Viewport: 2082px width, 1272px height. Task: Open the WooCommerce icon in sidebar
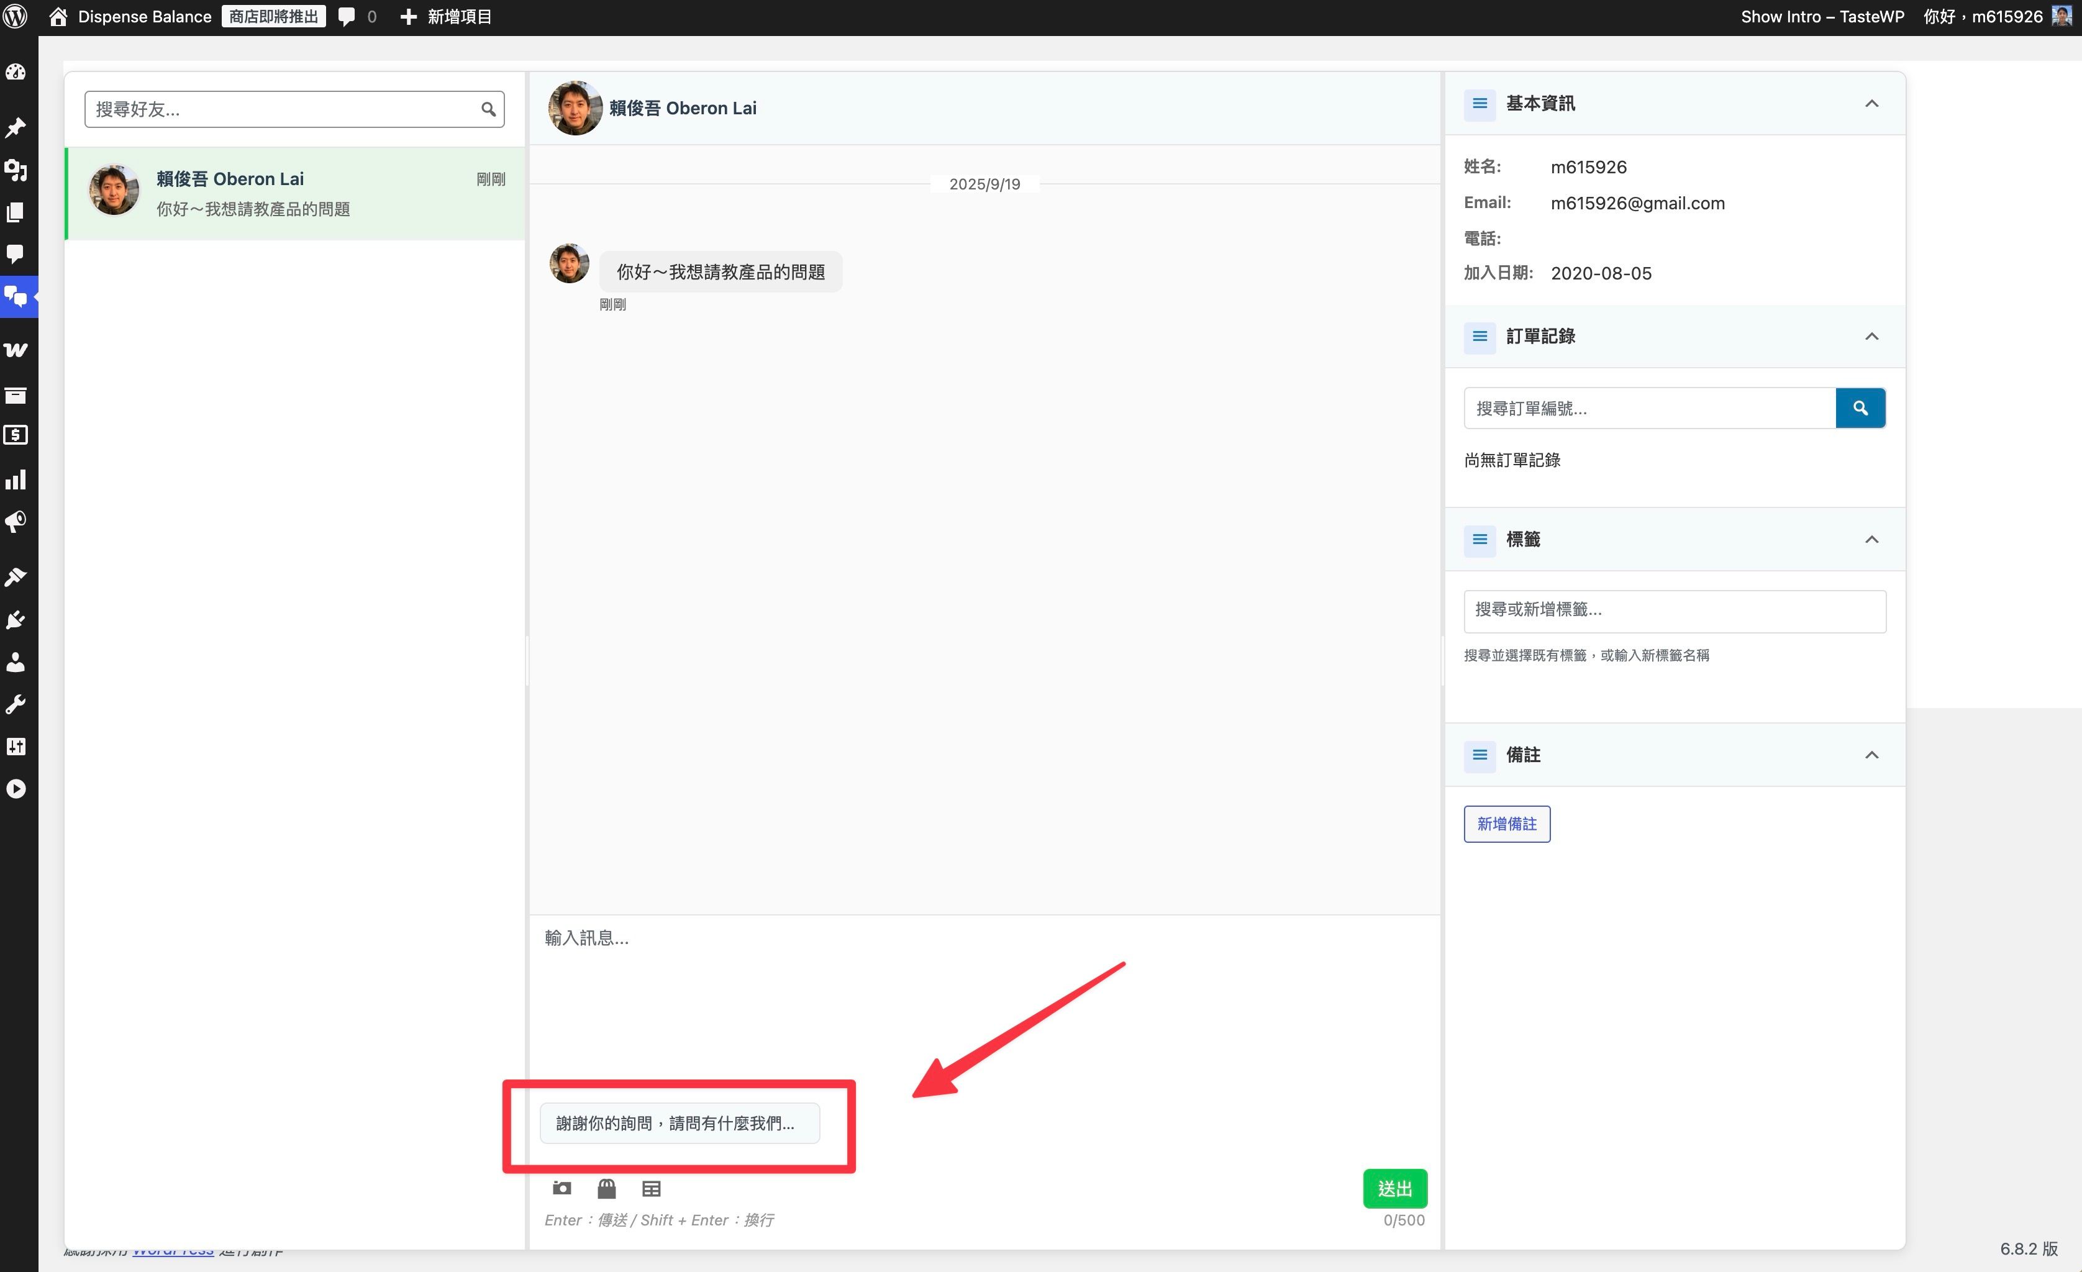16,349
